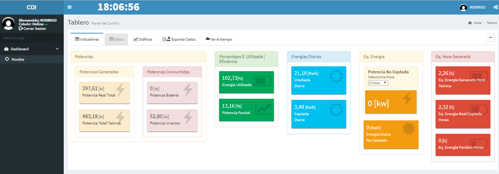Click the Datos tab table icon

coord(111,39)
